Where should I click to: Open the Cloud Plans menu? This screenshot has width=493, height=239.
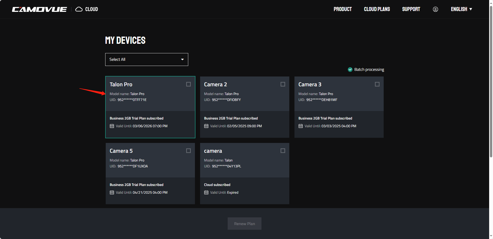click(377, 9)
